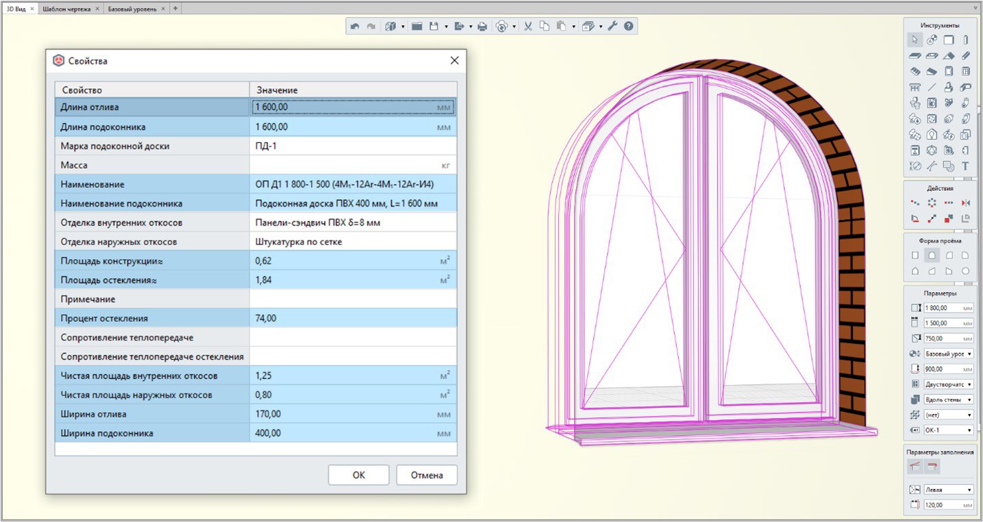Open settings with the wrench icon
The image size is (983, 522).
(x=612, y=26)
